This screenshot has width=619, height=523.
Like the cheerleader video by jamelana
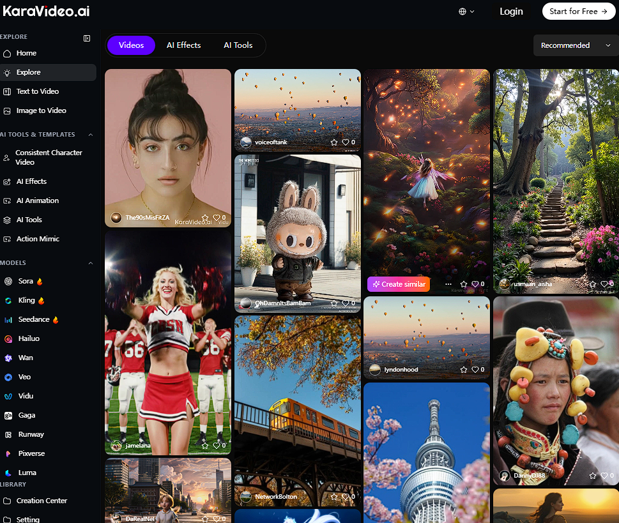tap(217, 445)
